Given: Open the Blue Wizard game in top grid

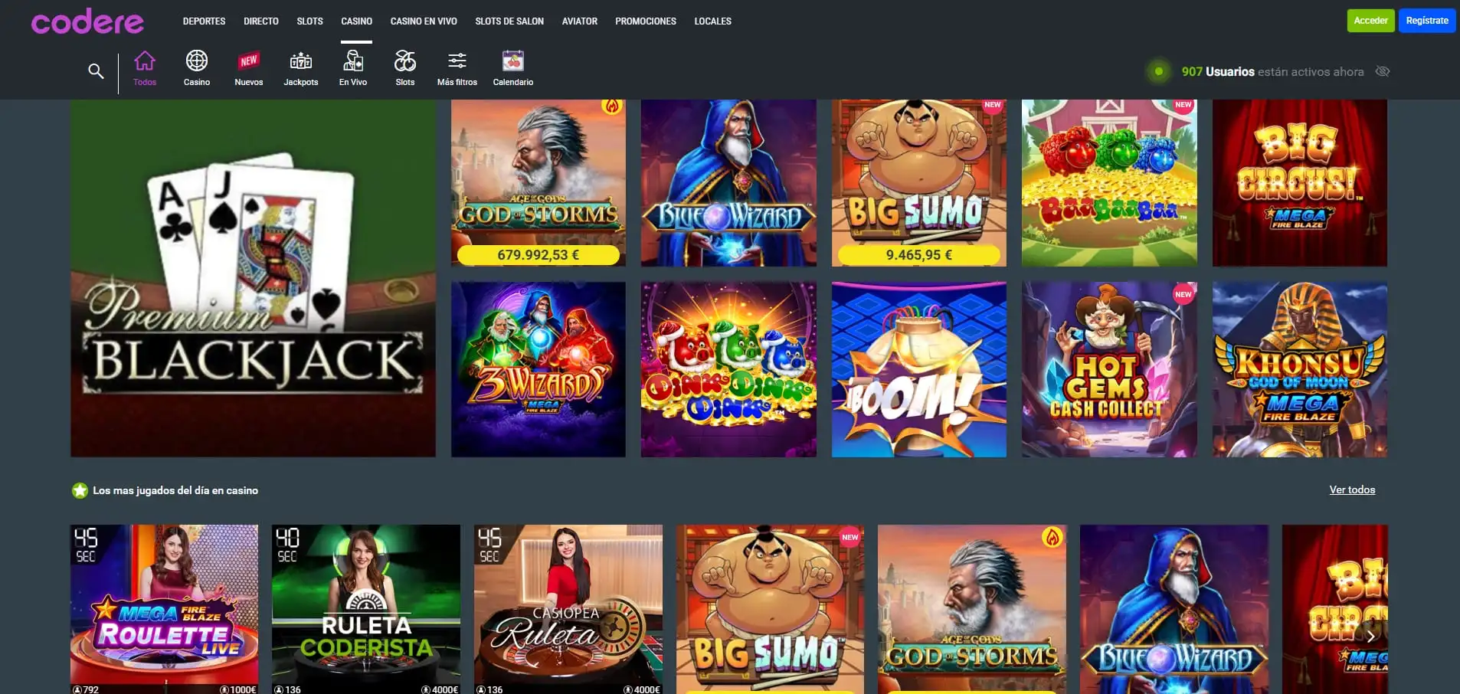Looking at the screenshot, I should [x=728, y=183].
